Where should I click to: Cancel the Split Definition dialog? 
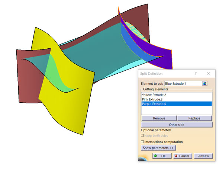182,156
